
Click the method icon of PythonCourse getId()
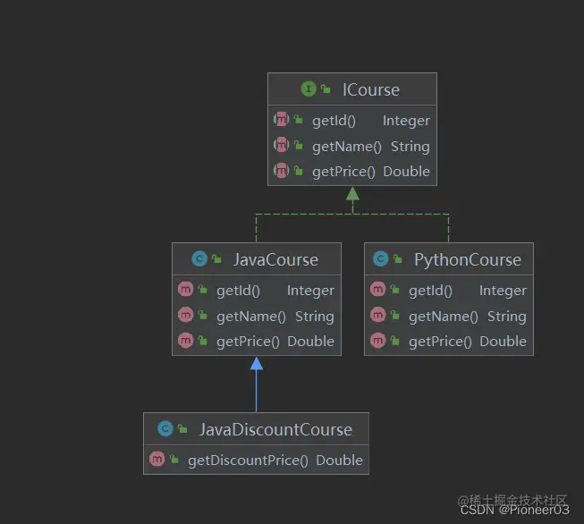click(x=377, y=289)
